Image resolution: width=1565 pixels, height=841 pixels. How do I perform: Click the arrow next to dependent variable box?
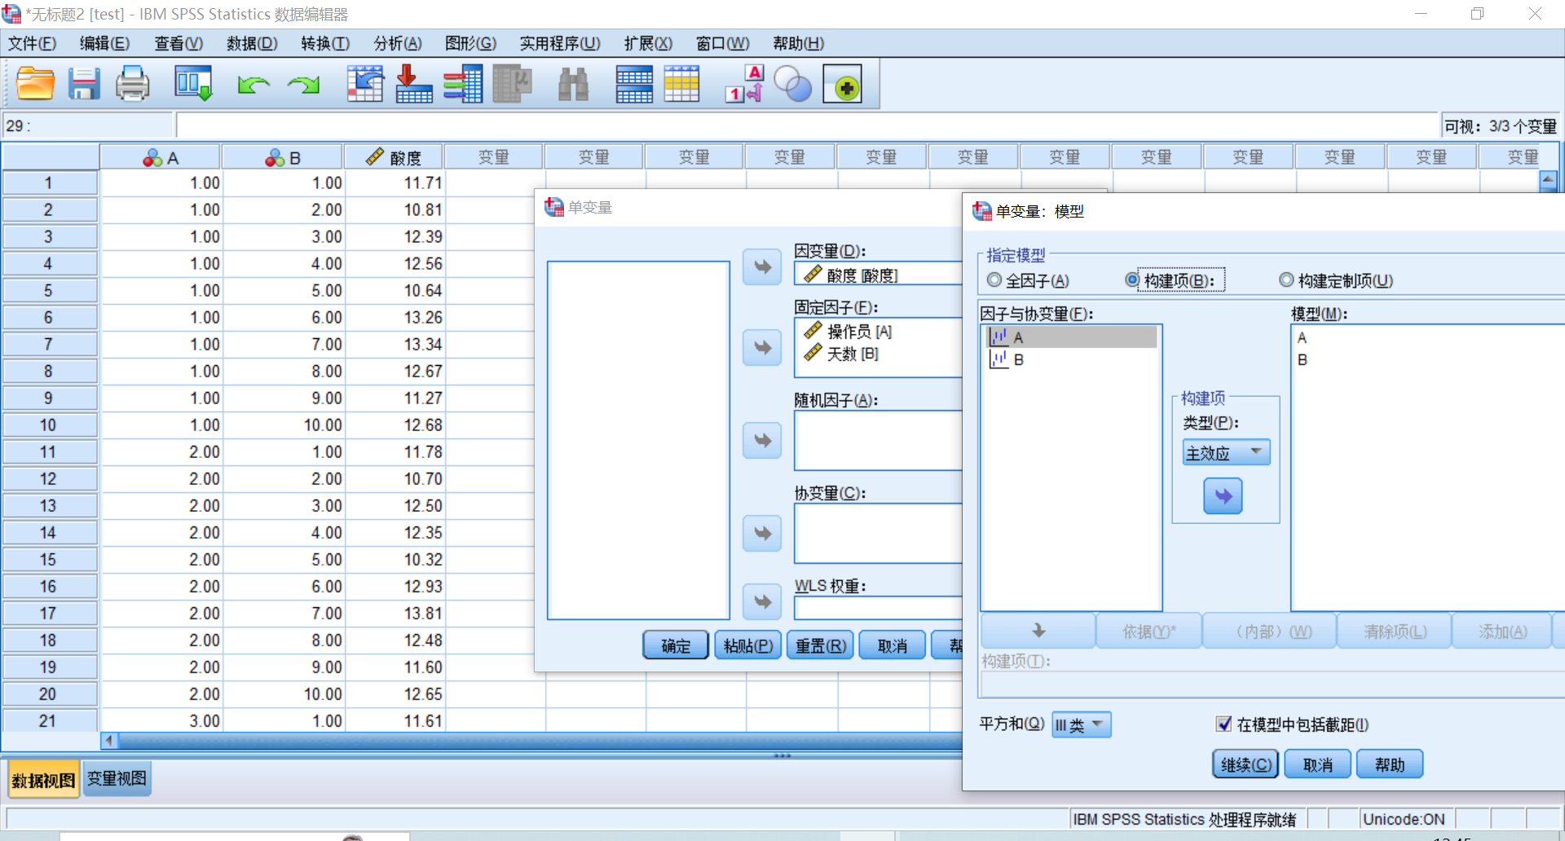pyautogui.click(x=762, y=267)
